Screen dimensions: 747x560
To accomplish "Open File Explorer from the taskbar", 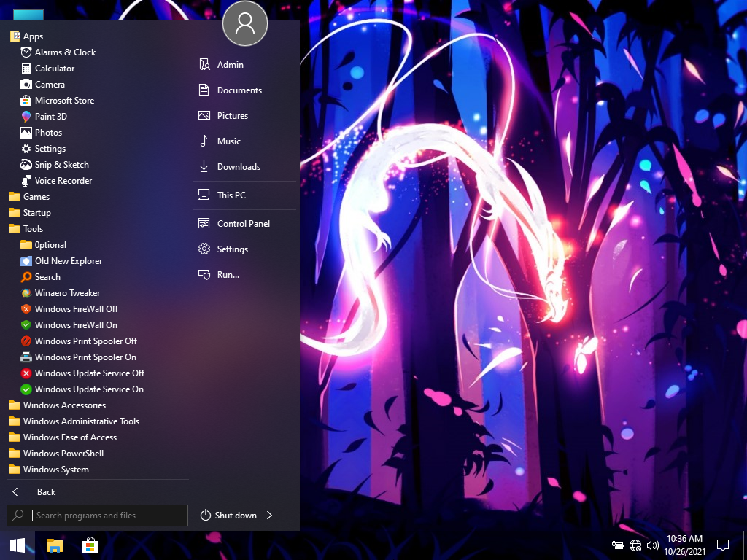I will tap(54, 545).
